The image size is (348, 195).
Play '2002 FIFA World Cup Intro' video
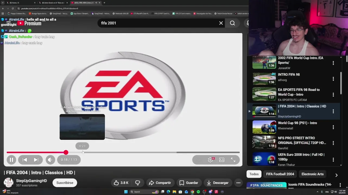264,62
